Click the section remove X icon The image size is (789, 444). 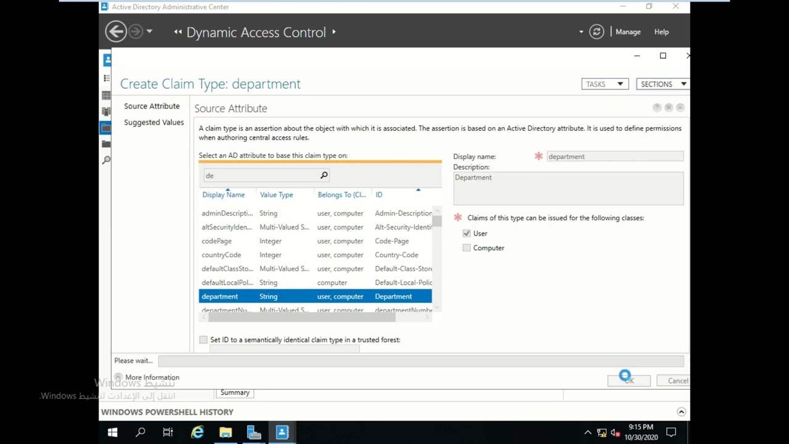coord(668,107)
